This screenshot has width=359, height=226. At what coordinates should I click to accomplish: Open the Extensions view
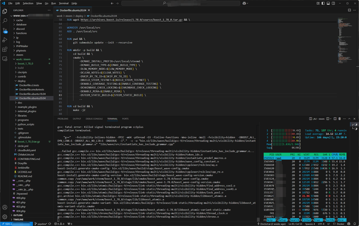(x=4, y=49)
